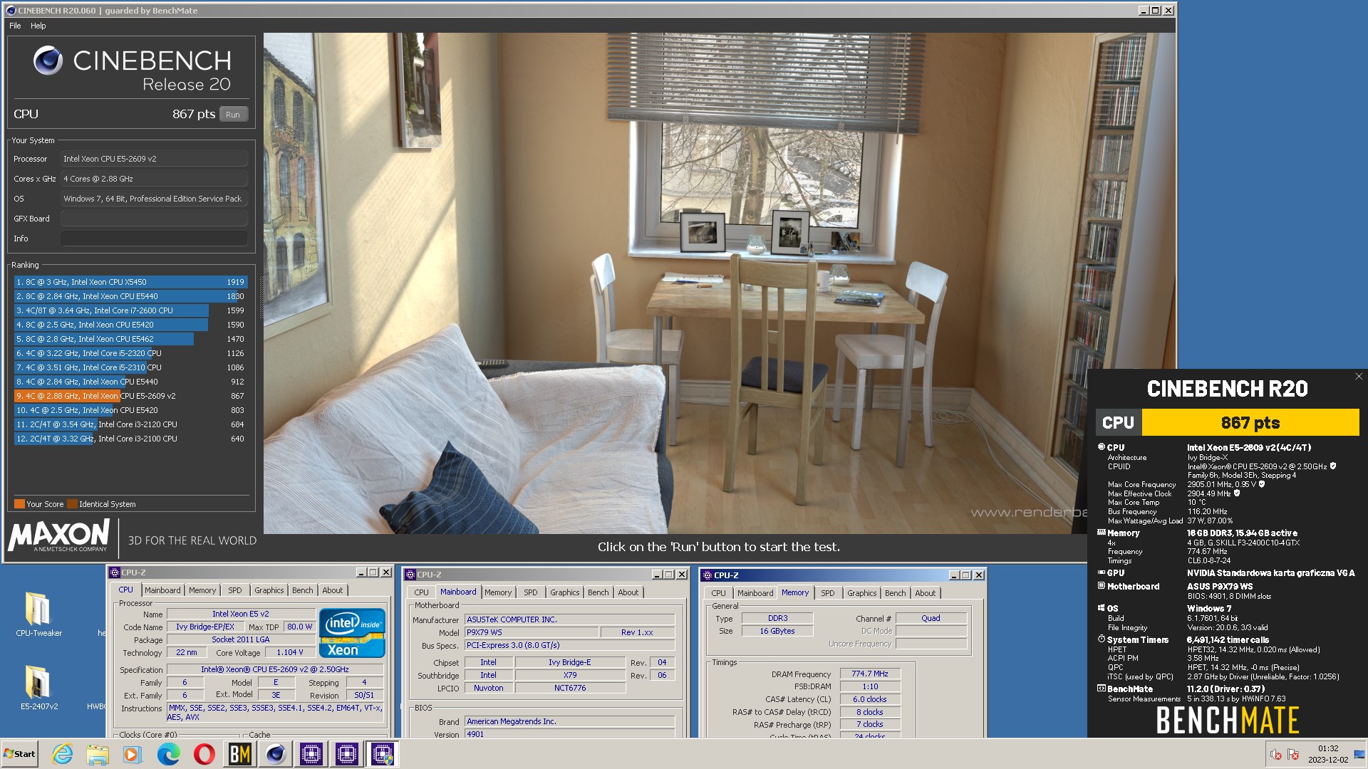
Task: Open About tab in rightmost CPU-Z window
Action: (926, 593)
